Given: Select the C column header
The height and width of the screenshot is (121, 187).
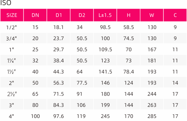Looking at the screenshot, I should click(175, 15).
